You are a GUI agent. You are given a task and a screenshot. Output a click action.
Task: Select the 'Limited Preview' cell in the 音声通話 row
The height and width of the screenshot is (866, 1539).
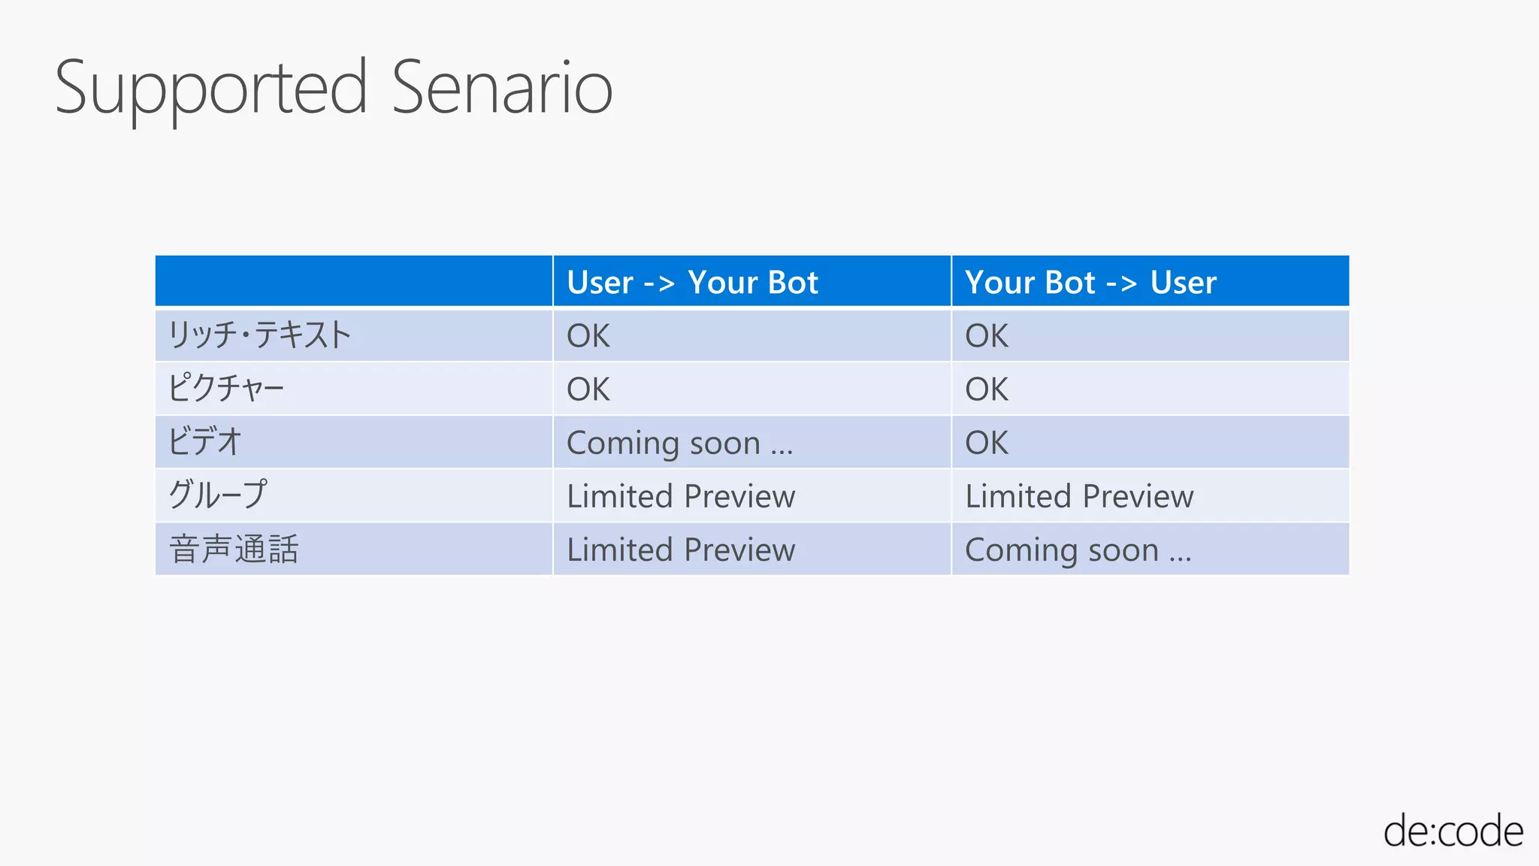[681, 550]
